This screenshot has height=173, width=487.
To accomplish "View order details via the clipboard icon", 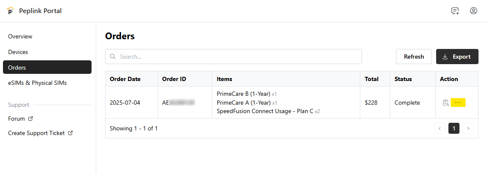I will point(445,103).
